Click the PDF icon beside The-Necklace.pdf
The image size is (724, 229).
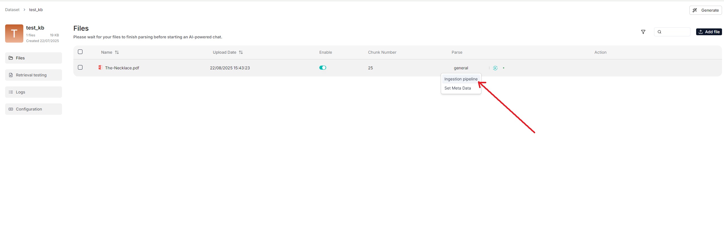pos(100,67)
